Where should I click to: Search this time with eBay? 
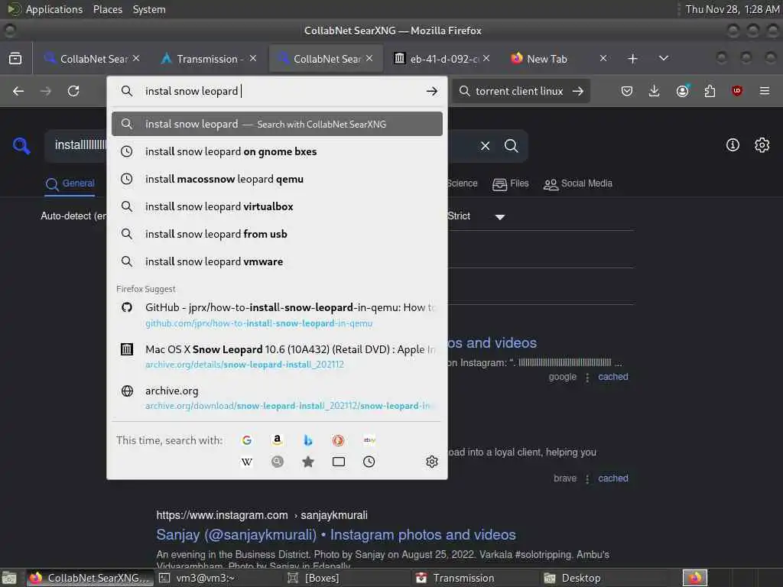[369, 440]
